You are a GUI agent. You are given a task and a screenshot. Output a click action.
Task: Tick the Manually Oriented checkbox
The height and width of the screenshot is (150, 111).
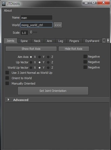click(7, 83)
